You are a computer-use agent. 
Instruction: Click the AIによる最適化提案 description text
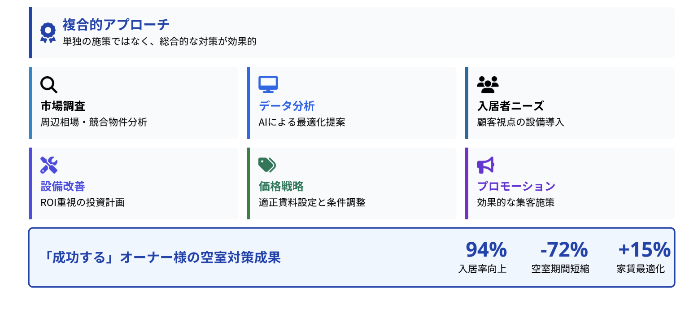pyautogui.click(x=302, y=122)
